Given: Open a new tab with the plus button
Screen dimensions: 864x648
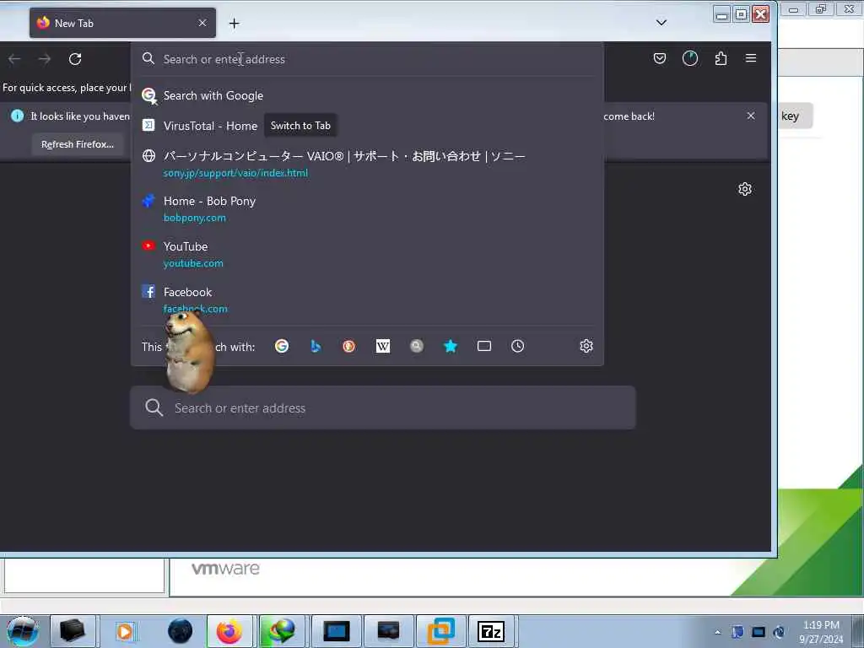Looking at the screenshot, I should [x=235, y=23].
